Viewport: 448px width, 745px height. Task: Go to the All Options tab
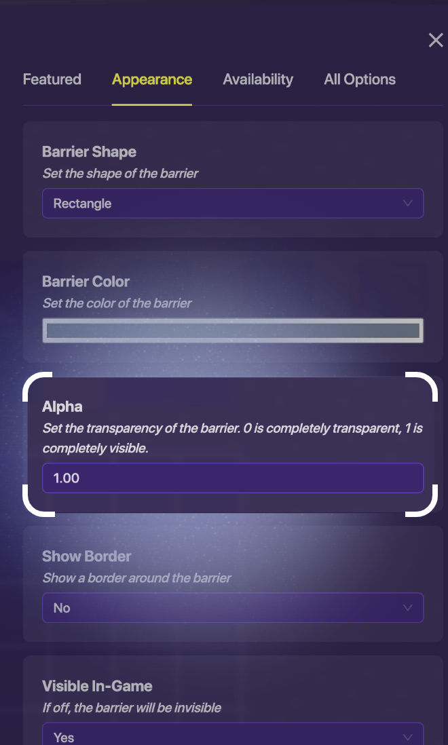[360, 79]
